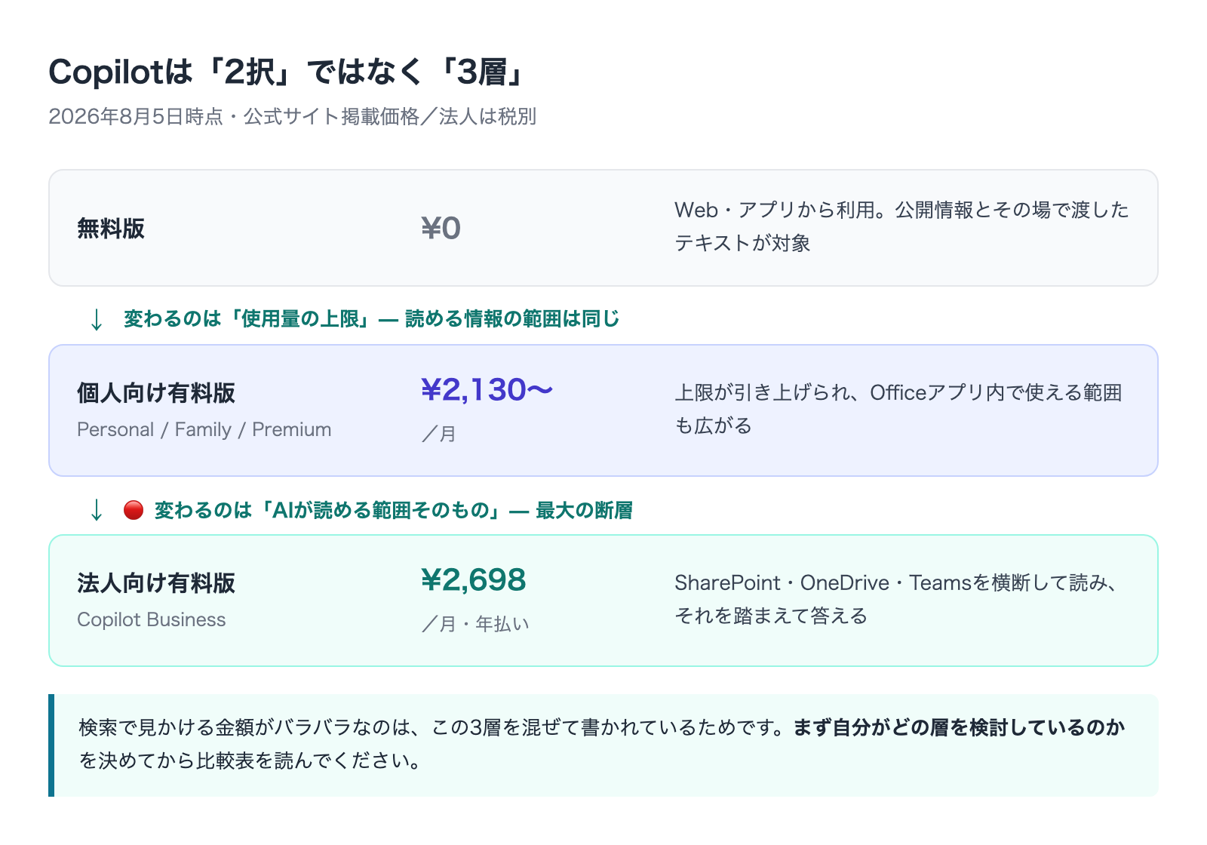The width and height of the screenshot is (1207, 845).
Task: Click the callout text starting "検索で見かける金額"
Action: pos(602,744)
